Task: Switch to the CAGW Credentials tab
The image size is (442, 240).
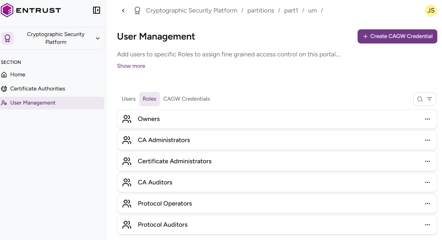Action: [x=186, y=99]
